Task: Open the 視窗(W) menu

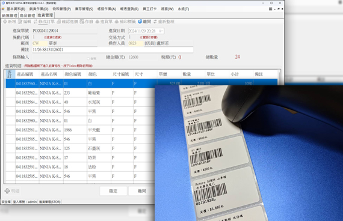Action: pyautogui.click(x=167, y=9)
